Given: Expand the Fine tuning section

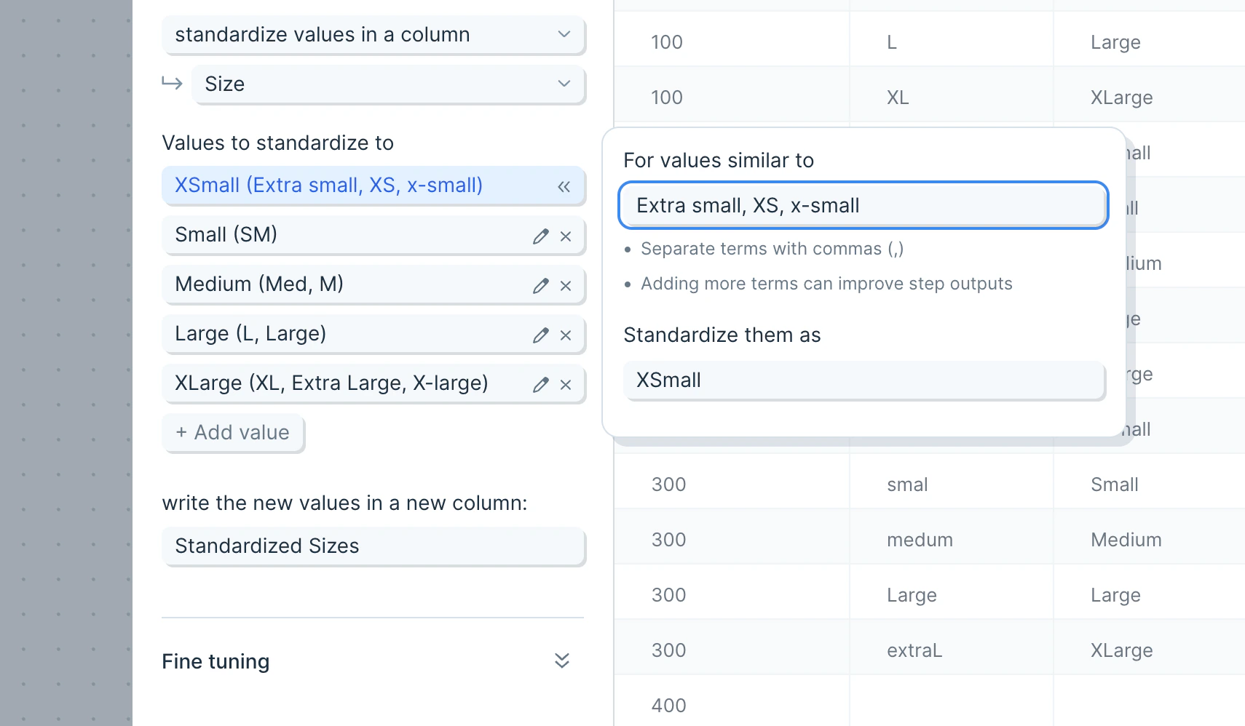Looking at the screenshot, I should tap(561, 661).
